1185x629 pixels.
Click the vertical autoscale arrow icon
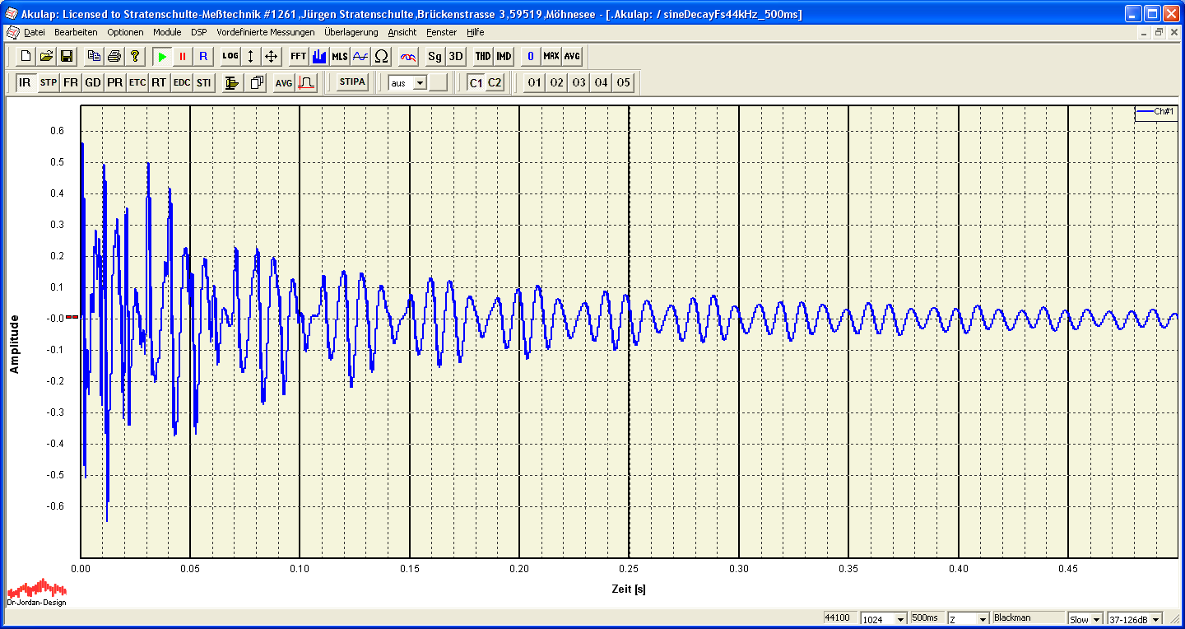click(251, 57)
